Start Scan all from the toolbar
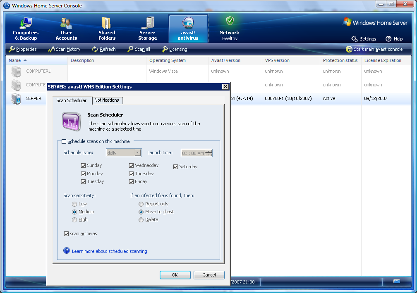The width and height of the screenshot is (417, 293). pyautogui.click(x=139, y=49)
